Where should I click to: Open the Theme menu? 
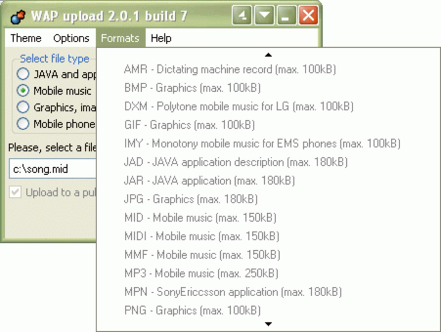coord(26,39)
